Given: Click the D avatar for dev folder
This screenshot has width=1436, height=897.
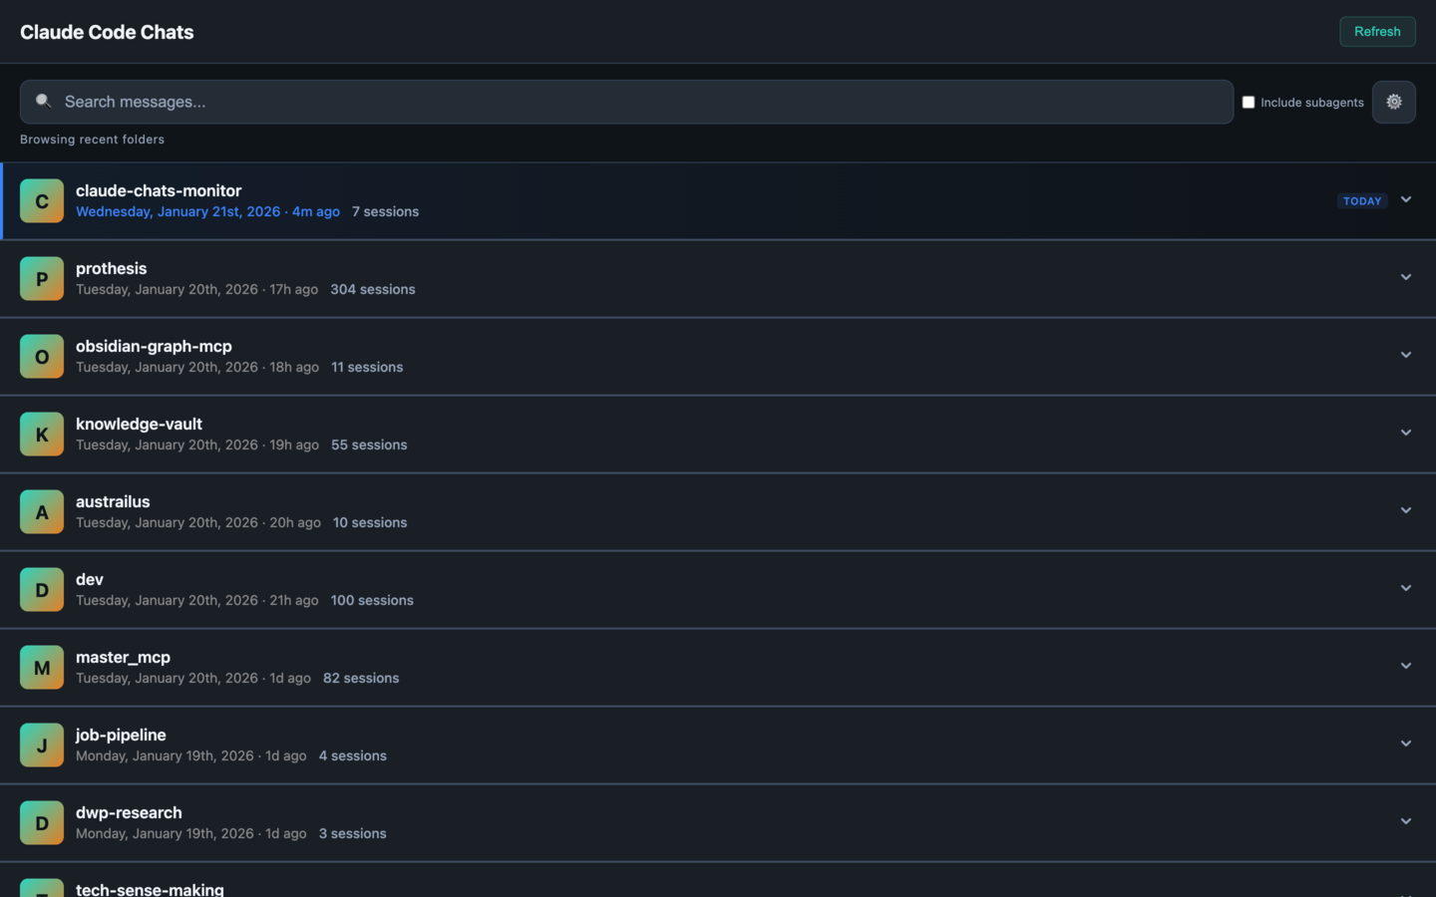Looking at the screenshot, I should tap(42, 589).
